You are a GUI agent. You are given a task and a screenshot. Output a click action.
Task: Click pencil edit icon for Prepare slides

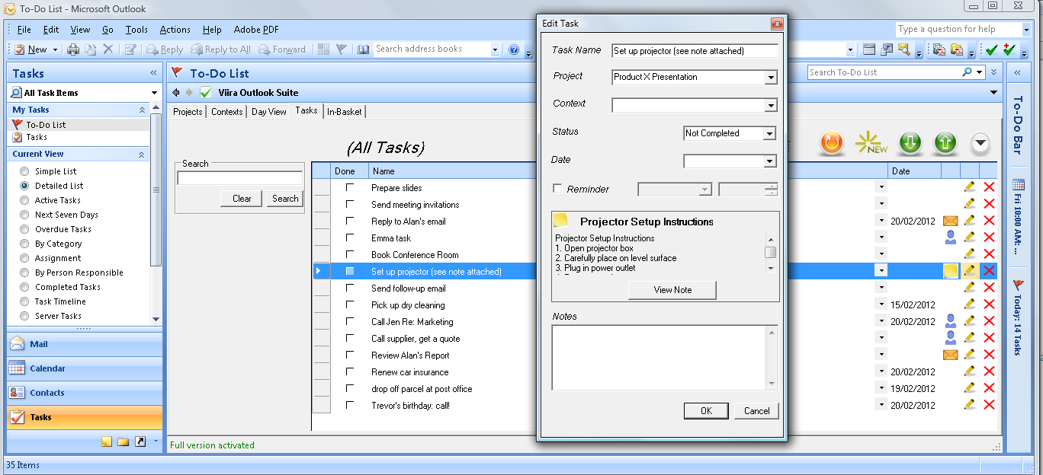(969, 186)
